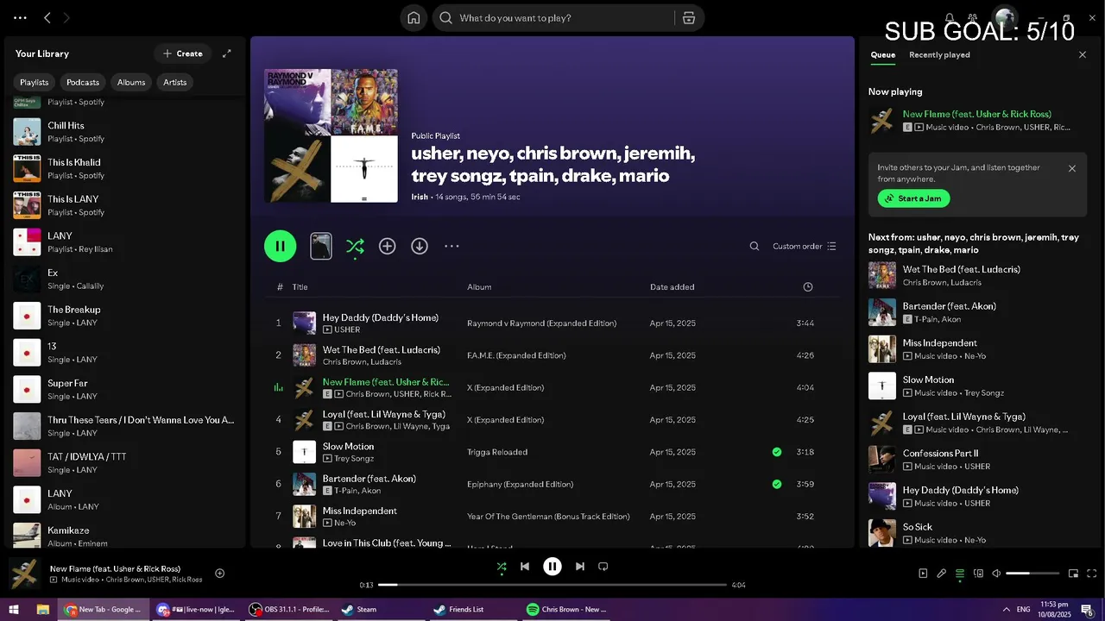This screenshot has height=621, width=1105.
Task: Search within the playlist
Action: coord(755,246)
